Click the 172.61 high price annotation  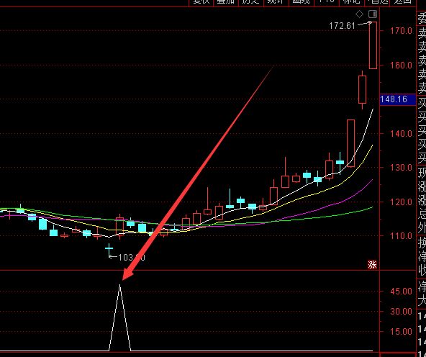pos(342,26)
